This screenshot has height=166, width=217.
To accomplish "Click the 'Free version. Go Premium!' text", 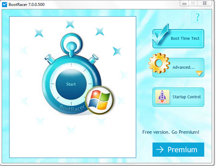I will [171, 132].
